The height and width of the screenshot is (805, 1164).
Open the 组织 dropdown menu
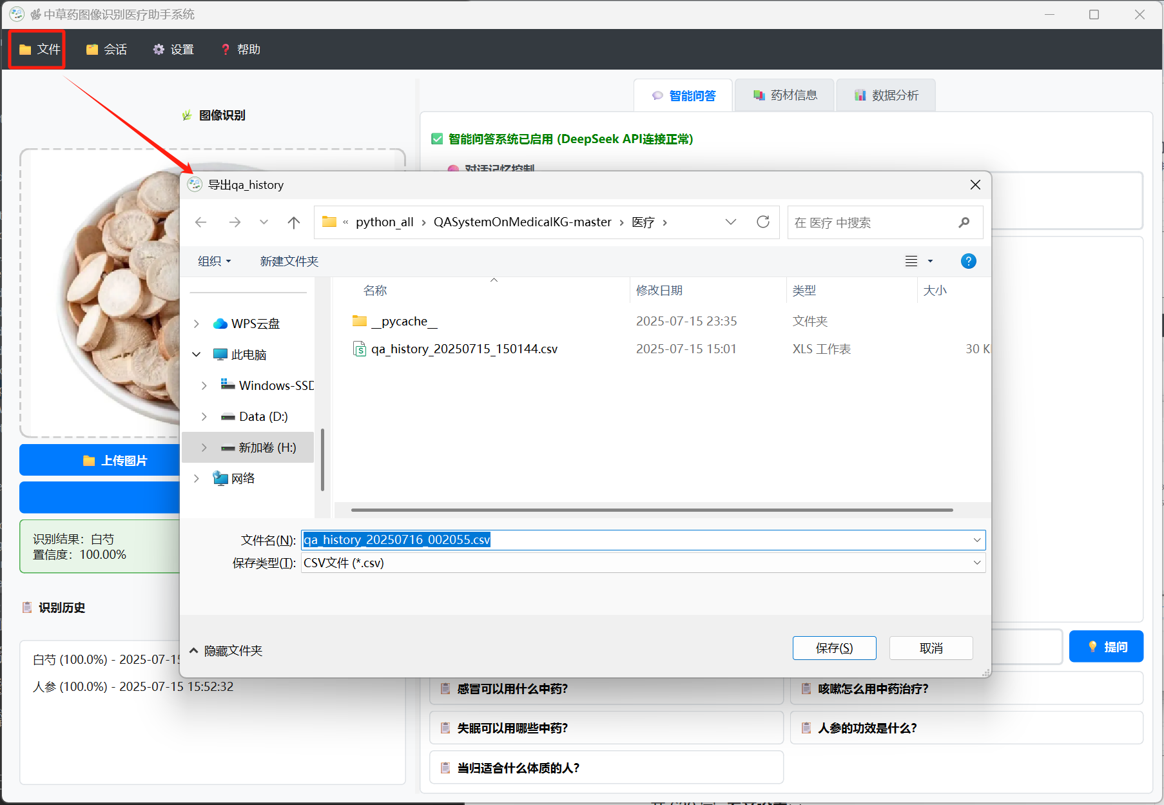click(x=214, y=261)
